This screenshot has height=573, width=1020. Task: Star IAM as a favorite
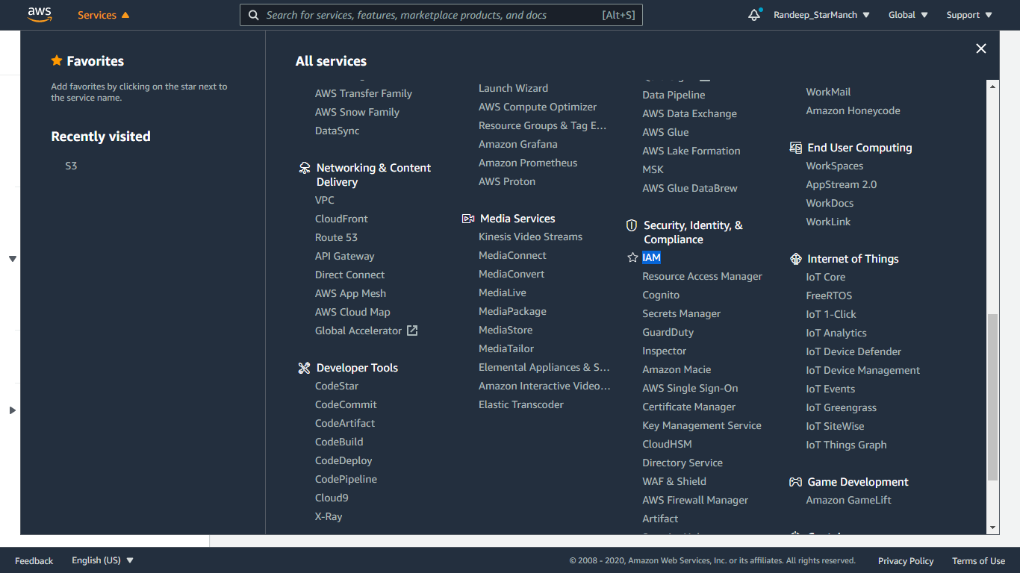point(632,257)
